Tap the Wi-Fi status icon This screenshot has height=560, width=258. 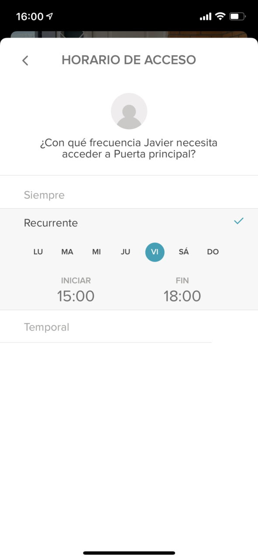[x=220, y=17]
